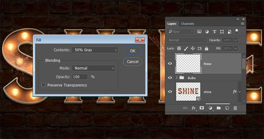
Task: Create a new layer group
Action: pyautogui.click(x=218, y=108)
